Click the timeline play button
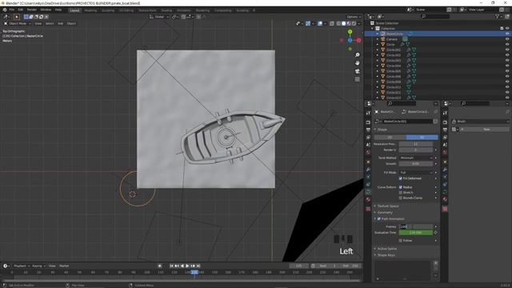 [187, 266]
